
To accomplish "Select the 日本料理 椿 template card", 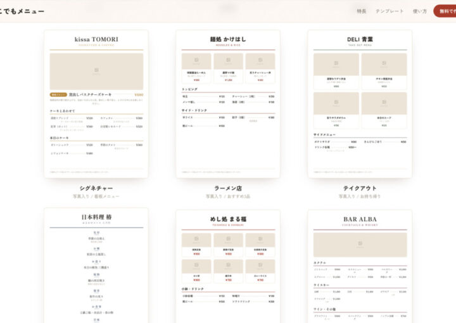I will [96, 265].
